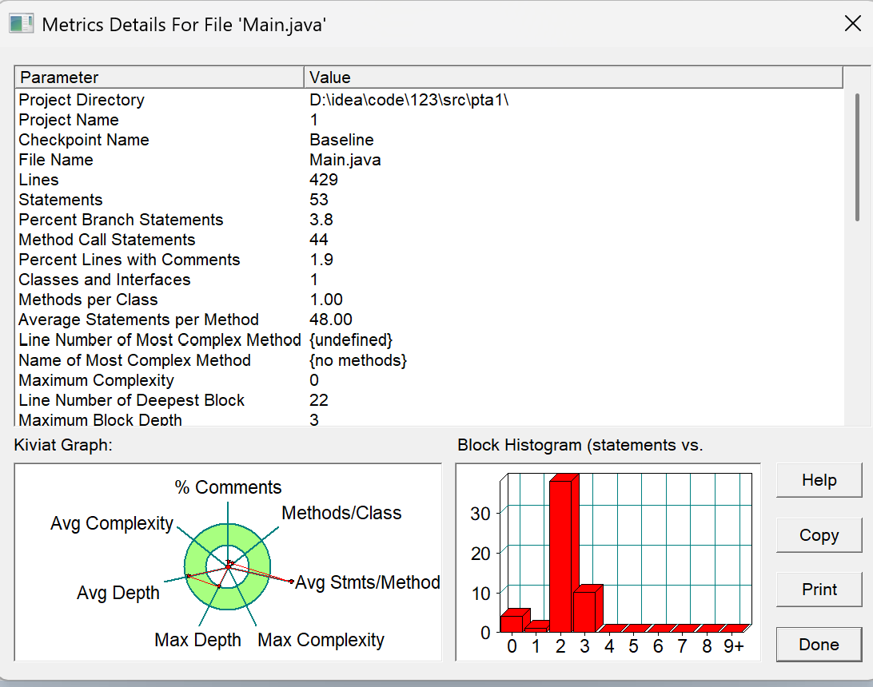Click the Avg Depth axis label
Image resolution: width=873 pixels, height=687 pixels.
[118, 593]
